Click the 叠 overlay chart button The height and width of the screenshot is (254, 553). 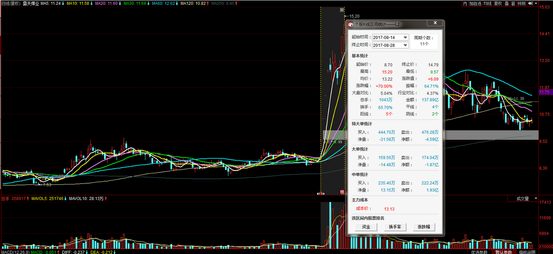pos(507,3)
